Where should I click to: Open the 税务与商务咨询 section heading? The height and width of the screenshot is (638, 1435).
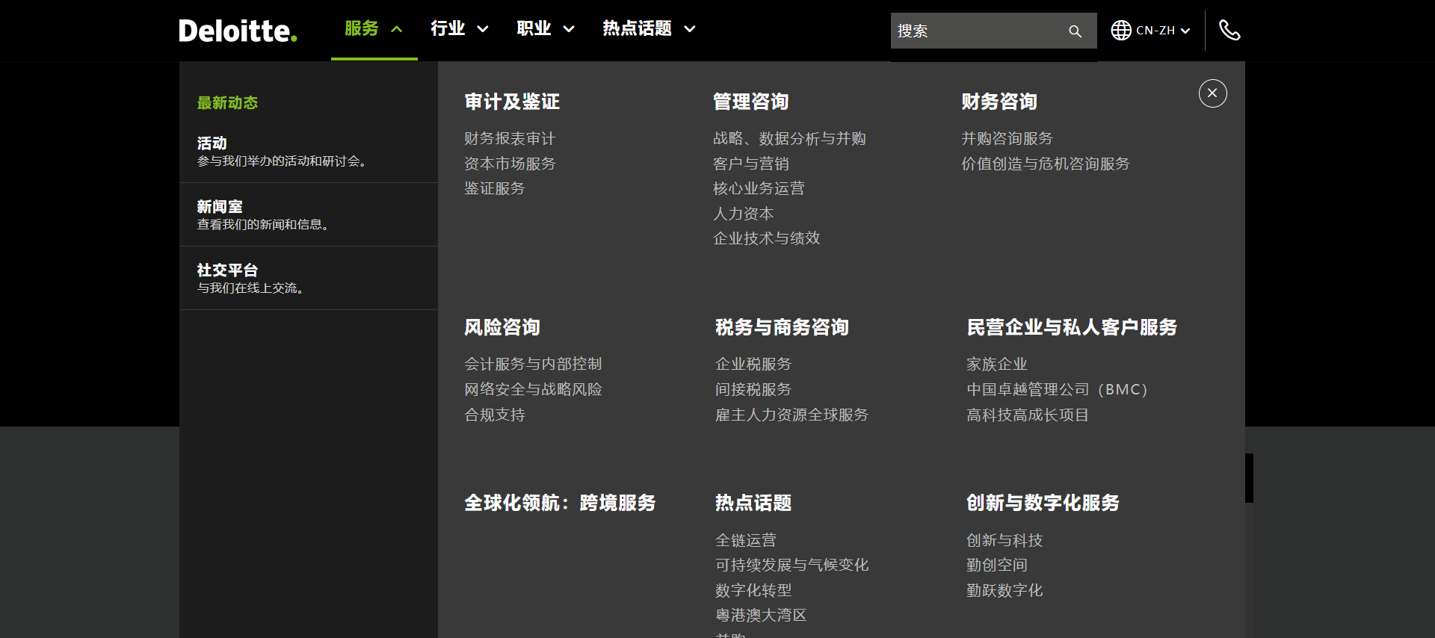[x=782, y=327]
